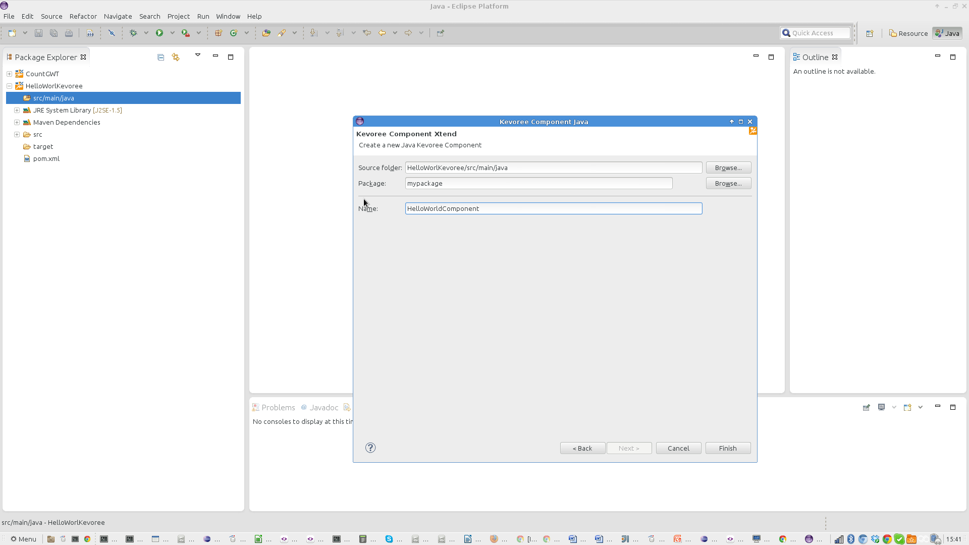This screenshot has width=969, height=545.
Task: Collapse the HelloWorlKevoree project node
Action: (x=9, y=86)
